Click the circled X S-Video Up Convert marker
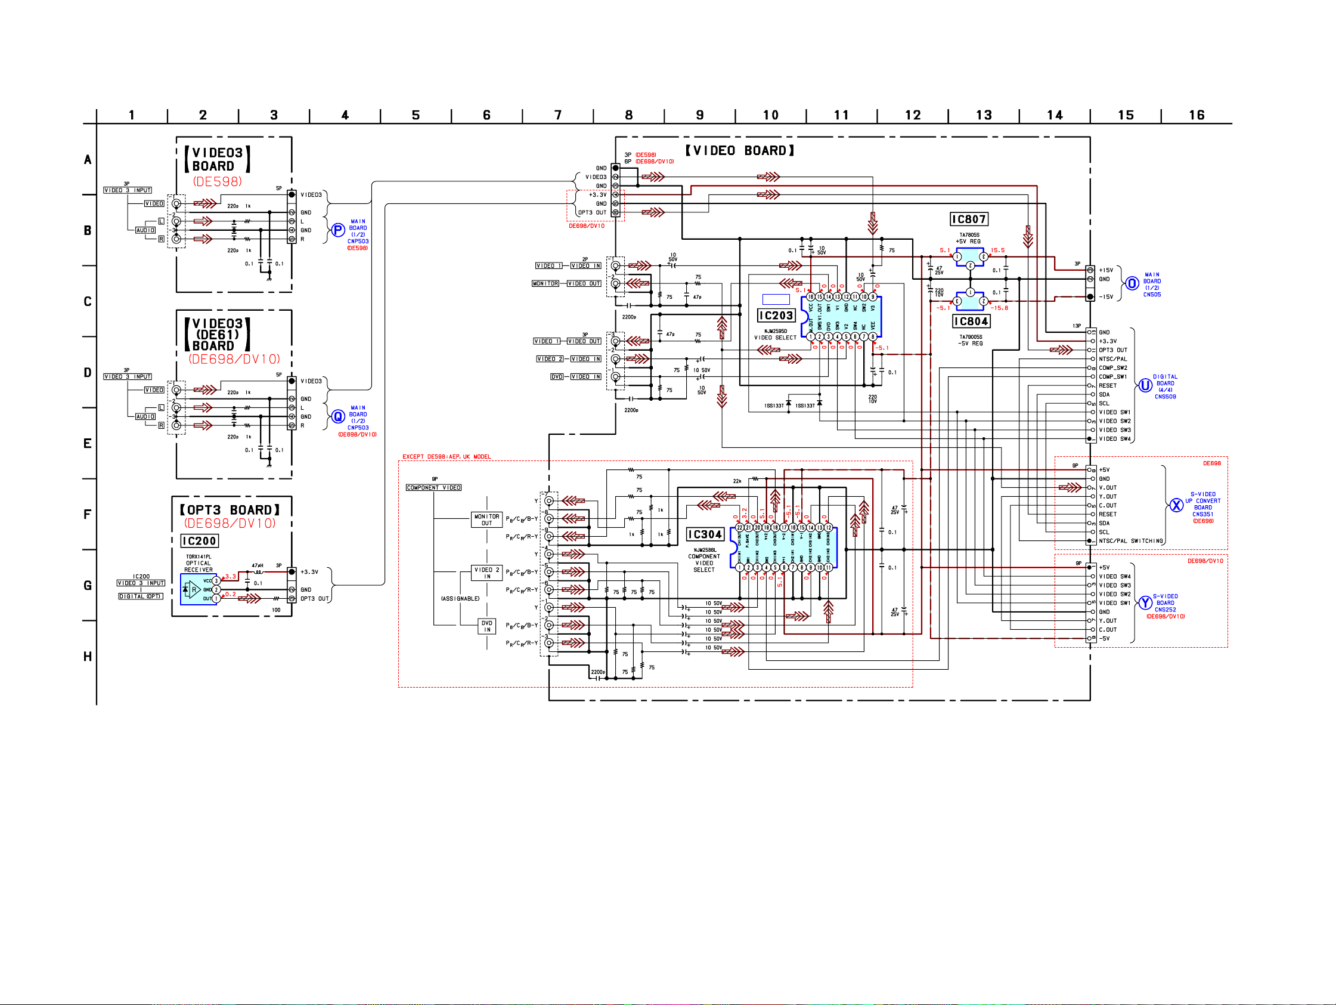 (x=1176, y=505)
